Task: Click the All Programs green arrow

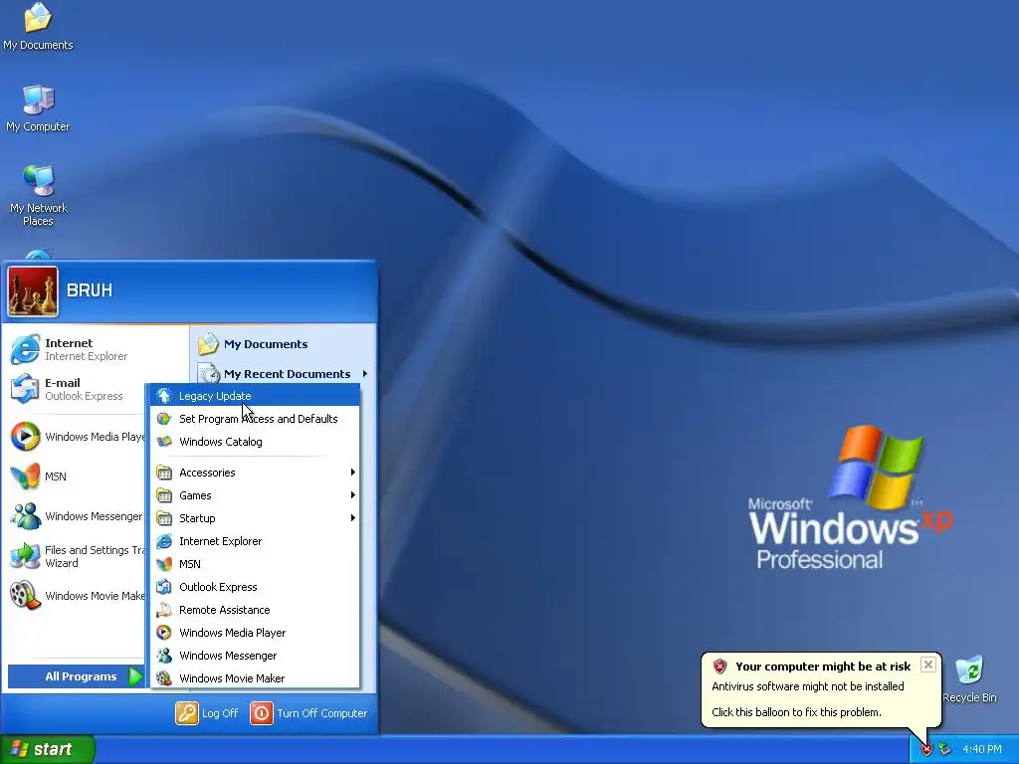Action: (x=135, y=676)
